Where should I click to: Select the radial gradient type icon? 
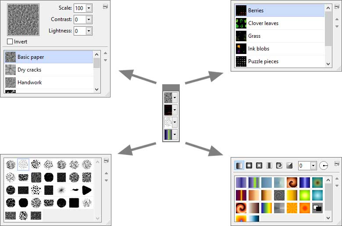pos(249,165)
